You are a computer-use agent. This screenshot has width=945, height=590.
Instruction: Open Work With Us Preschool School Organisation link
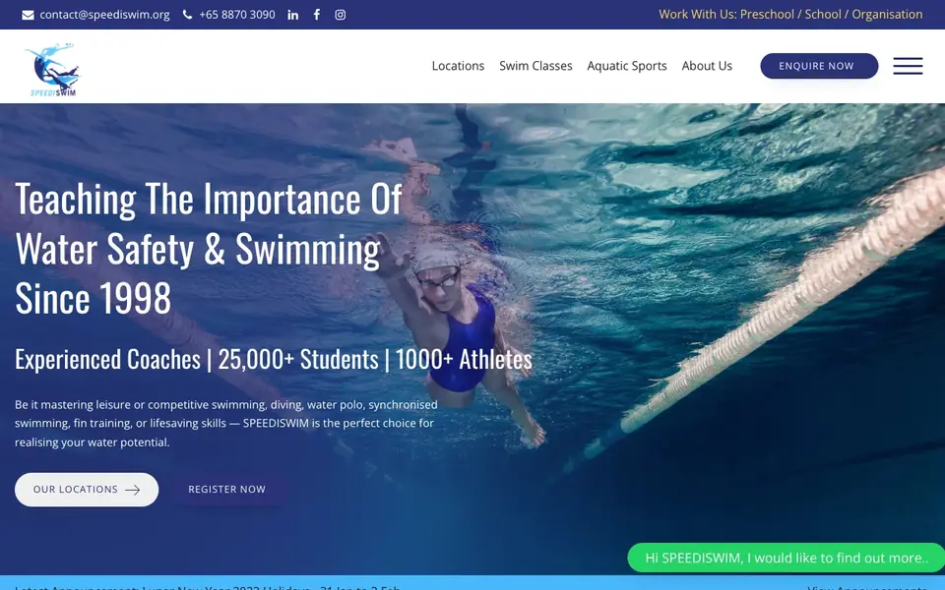[790, 15]
